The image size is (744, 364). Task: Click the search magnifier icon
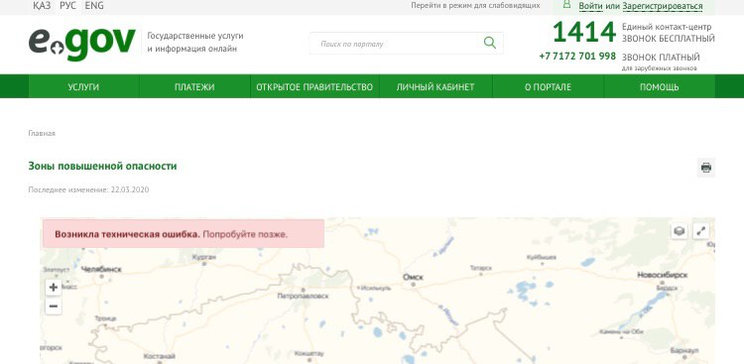(490, 43)
